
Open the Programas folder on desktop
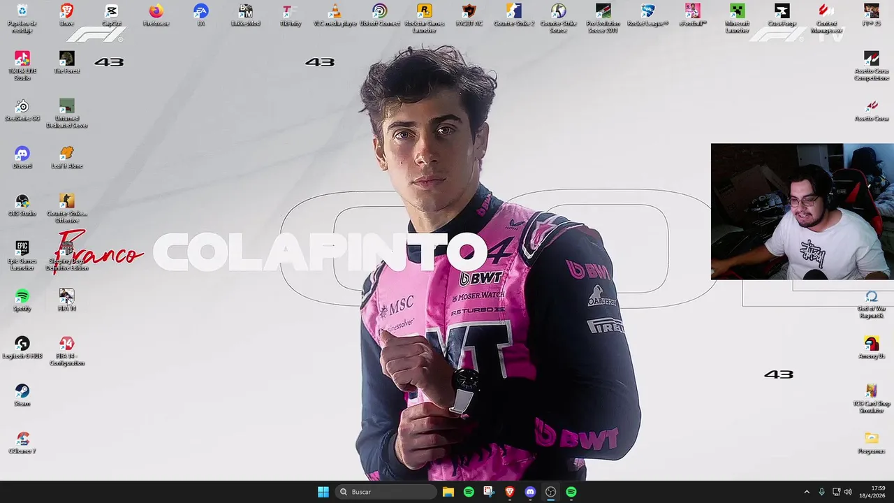pos(871,442)
